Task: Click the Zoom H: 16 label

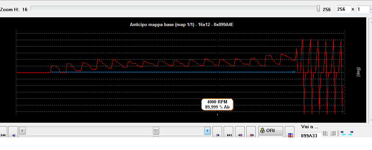Action: [x=14, y=9]
